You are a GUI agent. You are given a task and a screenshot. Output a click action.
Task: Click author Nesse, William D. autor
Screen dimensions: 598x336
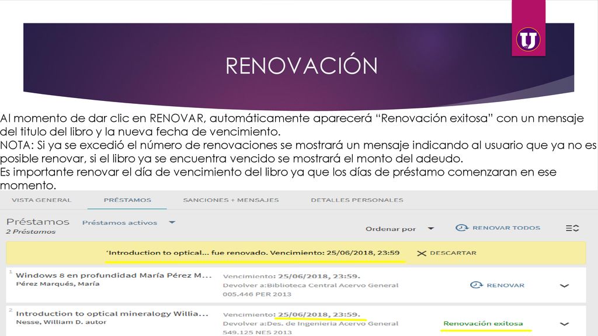(x=61, y=322)
